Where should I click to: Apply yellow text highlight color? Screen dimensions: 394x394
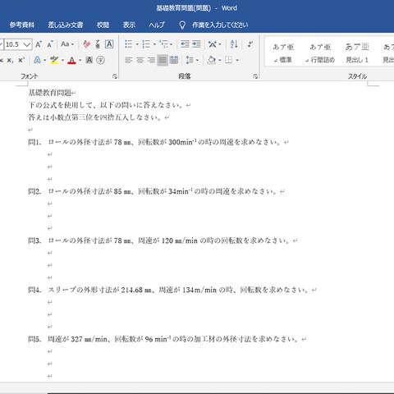pos(54,60)
